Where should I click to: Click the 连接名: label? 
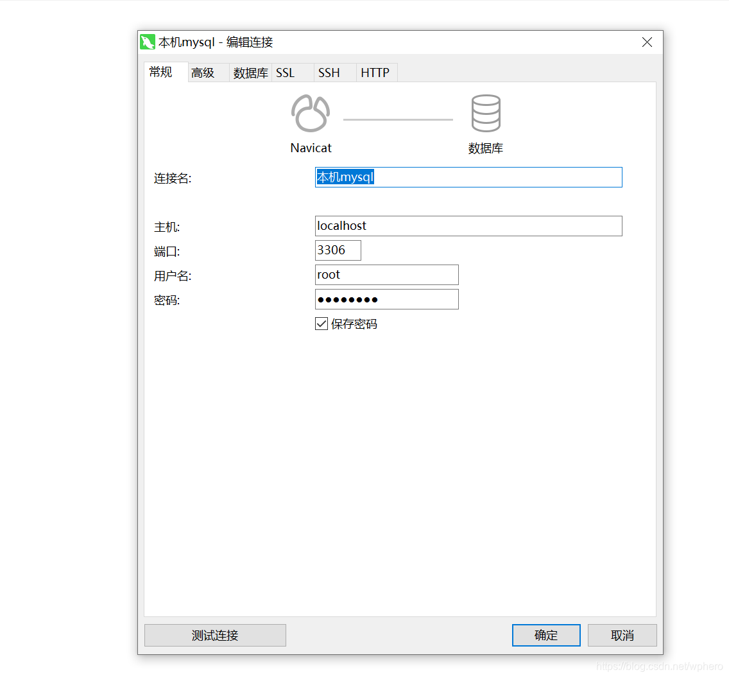pos(173,178)
